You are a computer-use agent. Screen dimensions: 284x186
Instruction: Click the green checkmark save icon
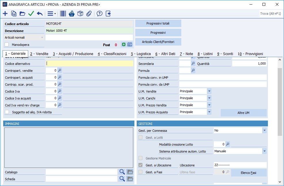[31, 14]
